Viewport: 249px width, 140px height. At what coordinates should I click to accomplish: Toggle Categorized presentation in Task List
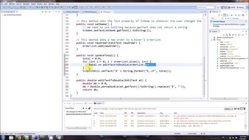coord(225,15)
